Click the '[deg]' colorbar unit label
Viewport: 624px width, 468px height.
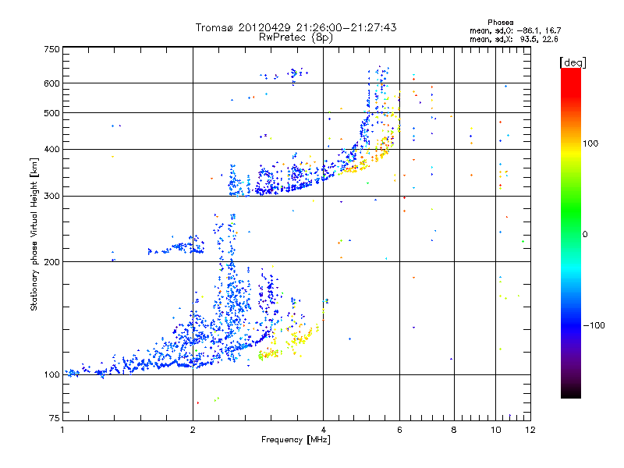pos(573,63)
